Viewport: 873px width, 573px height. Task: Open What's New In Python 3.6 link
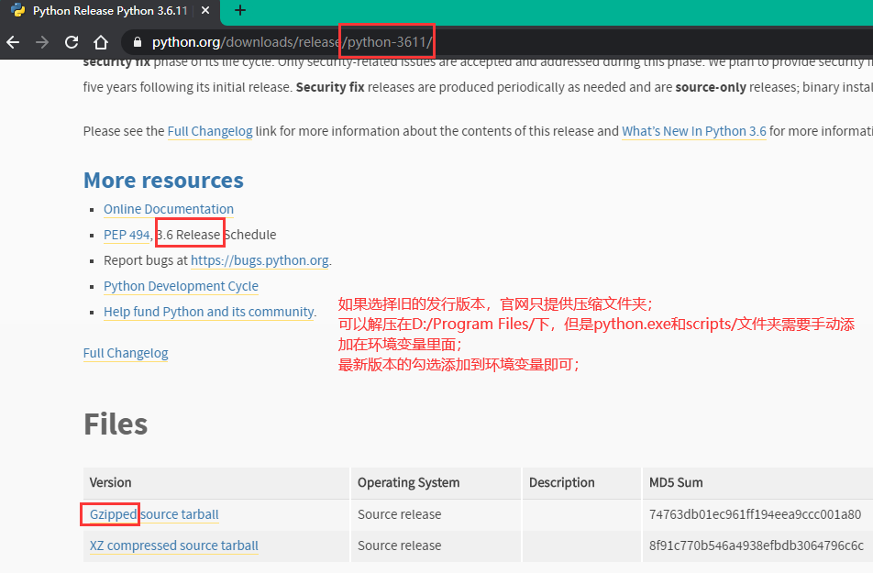coord(693,131)
